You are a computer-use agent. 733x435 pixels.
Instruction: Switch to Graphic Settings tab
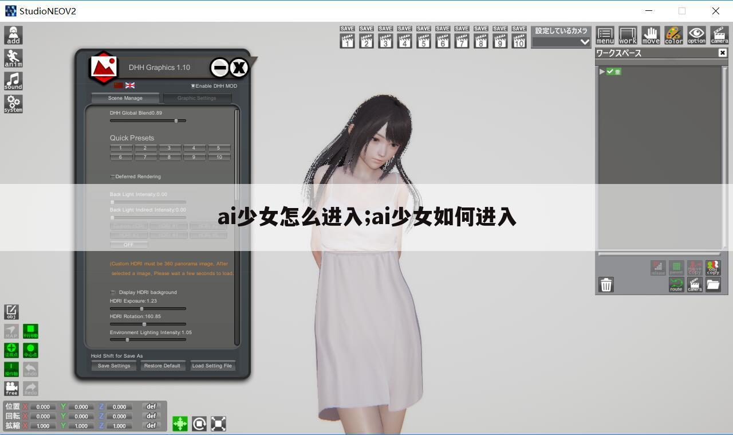(197, 98)
